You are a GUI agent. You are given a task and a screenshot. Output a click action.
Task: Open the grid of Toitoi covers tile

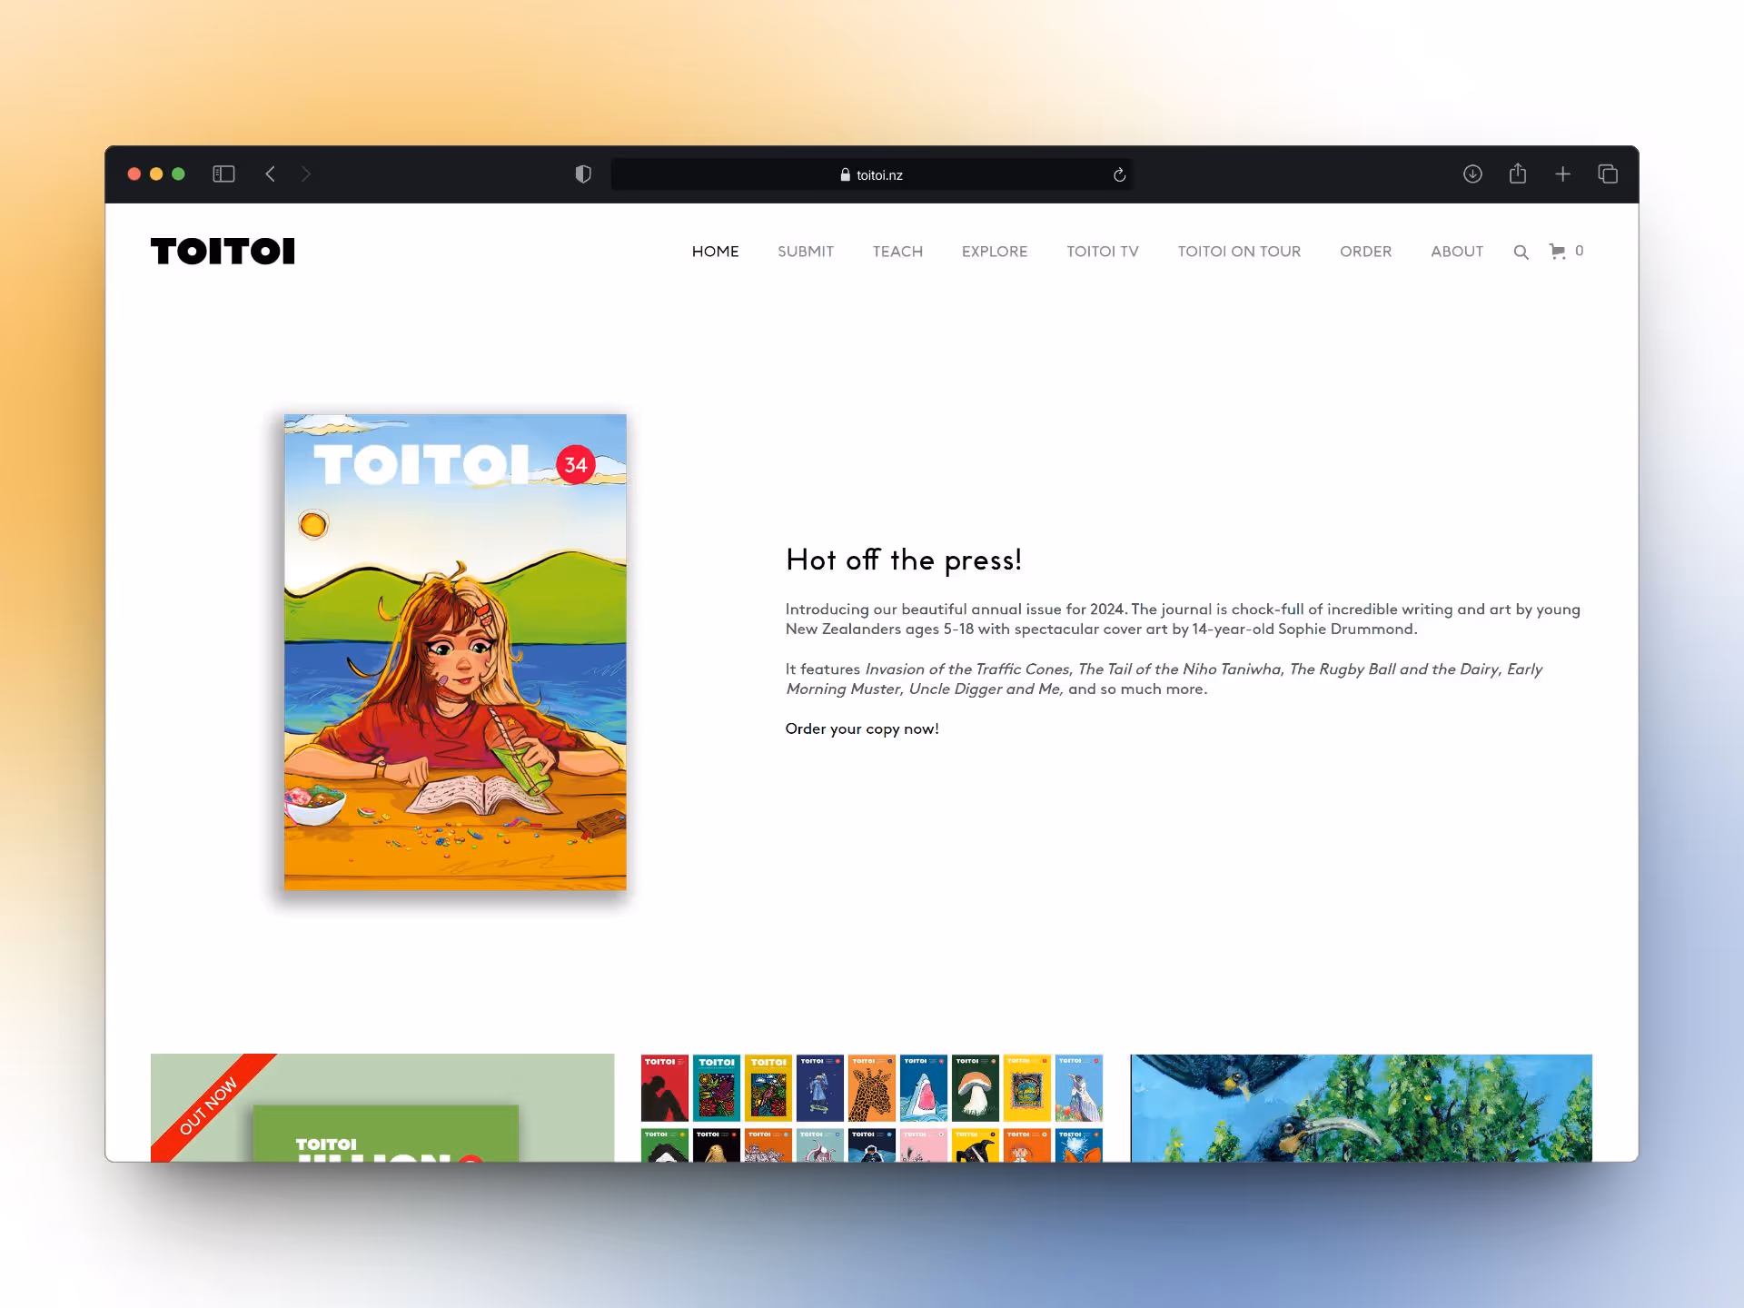pos(872,1107)
